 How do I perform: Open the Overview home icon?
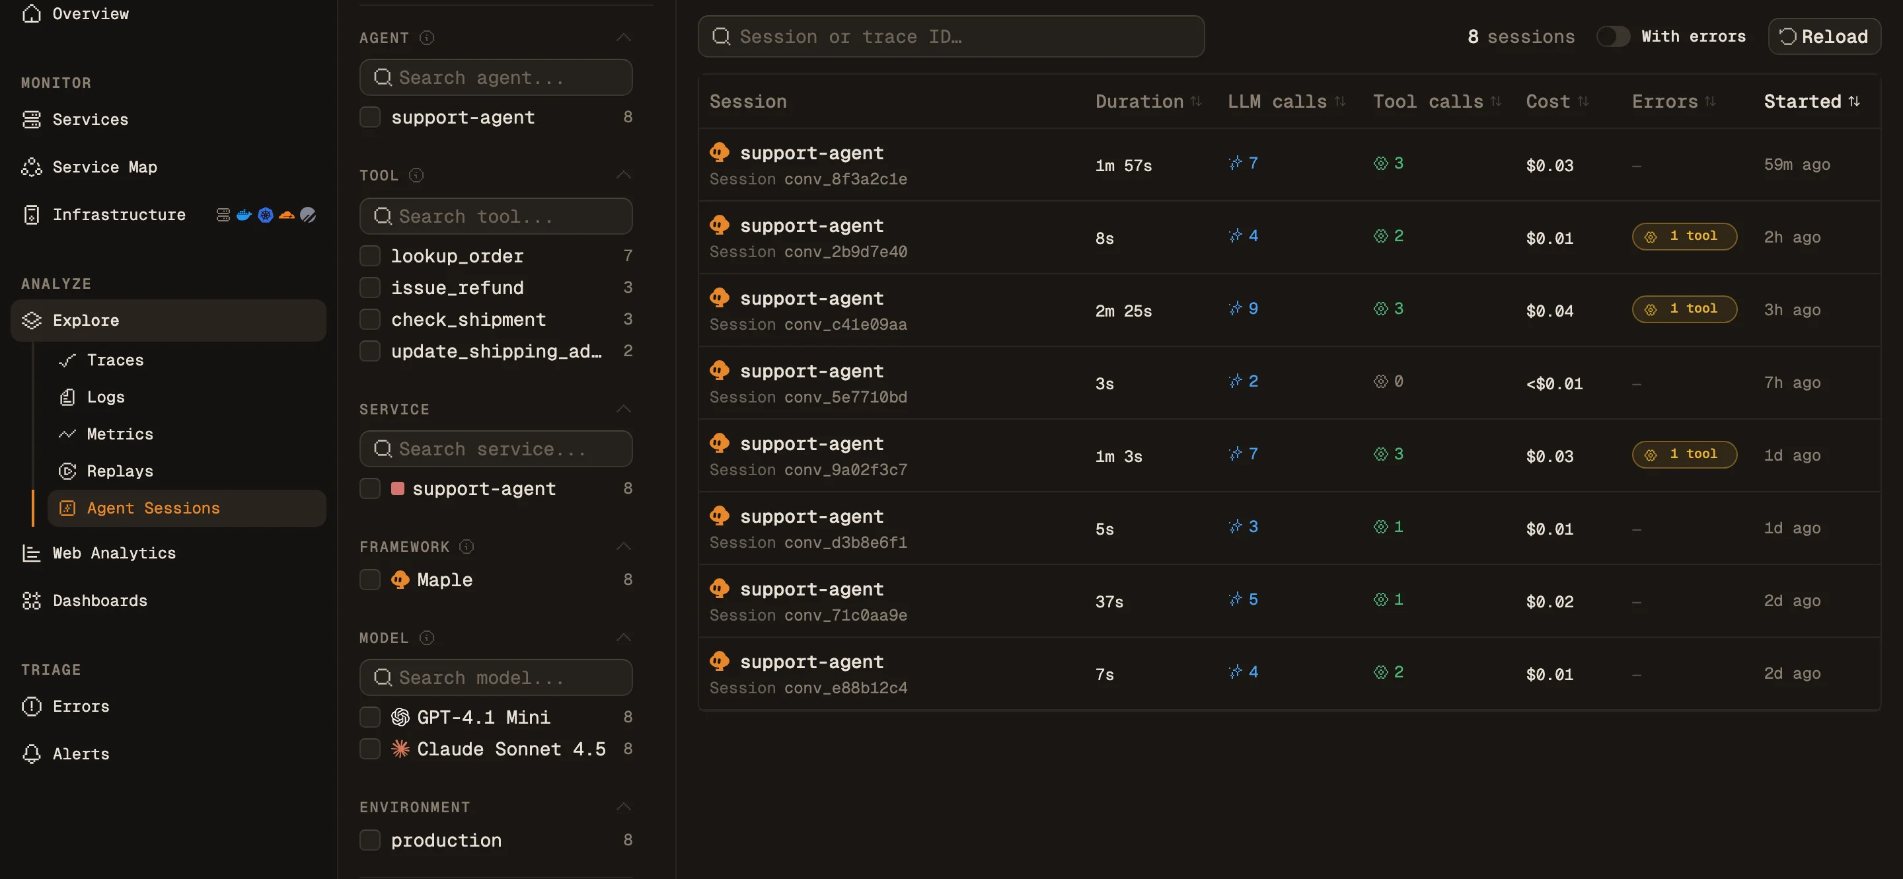[31, 13]
